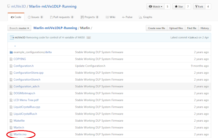Click the file icon beside LCD Menu Tree.pdf

11,100
